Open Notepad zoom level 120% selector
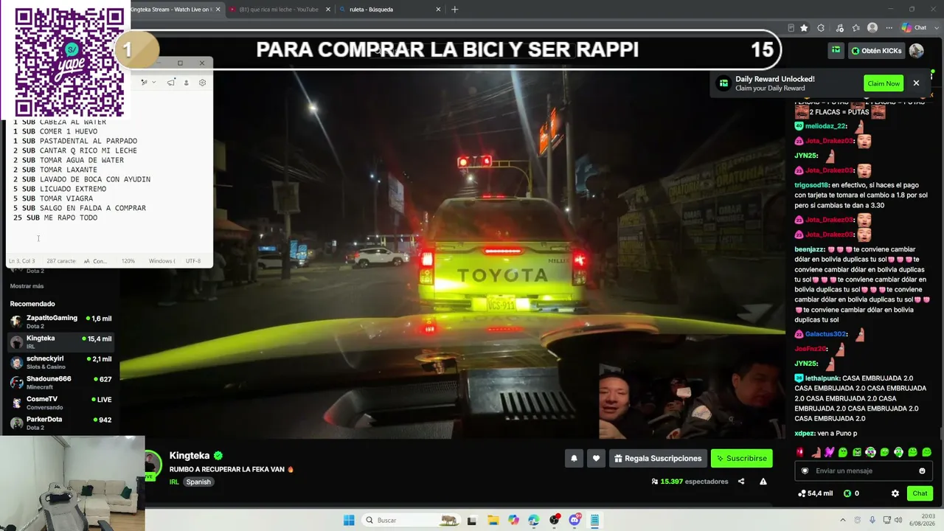This screenshot has width=944, height=531. point(128,261)
